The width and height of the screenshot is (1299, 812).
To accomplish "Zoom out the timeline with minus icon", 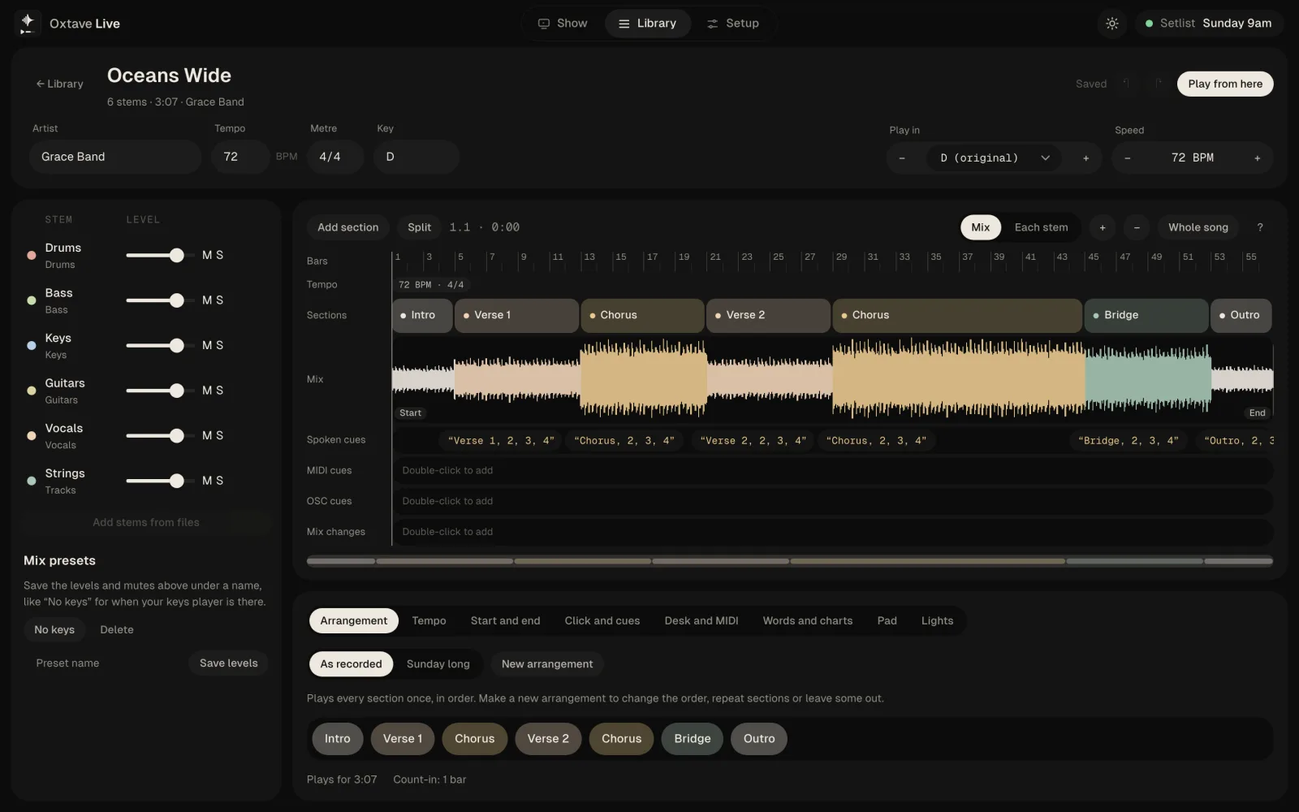I will pos(1137,227).
